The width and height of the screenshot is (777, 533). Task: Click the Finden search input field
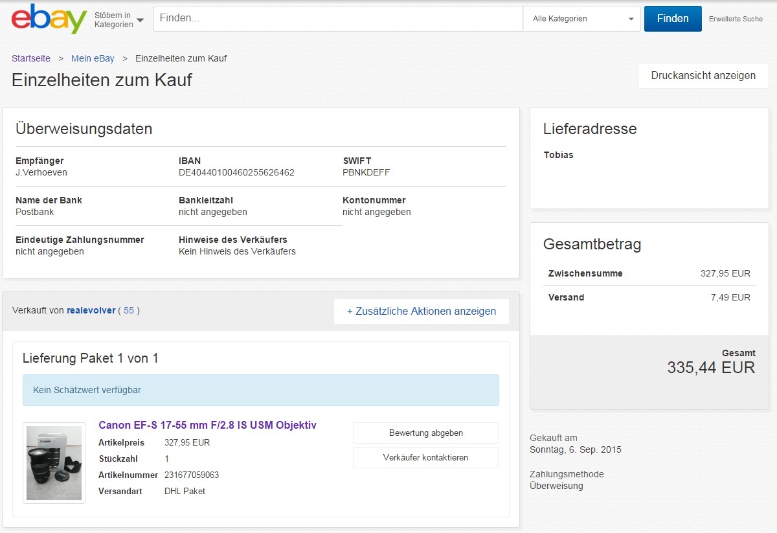(338, 19)
